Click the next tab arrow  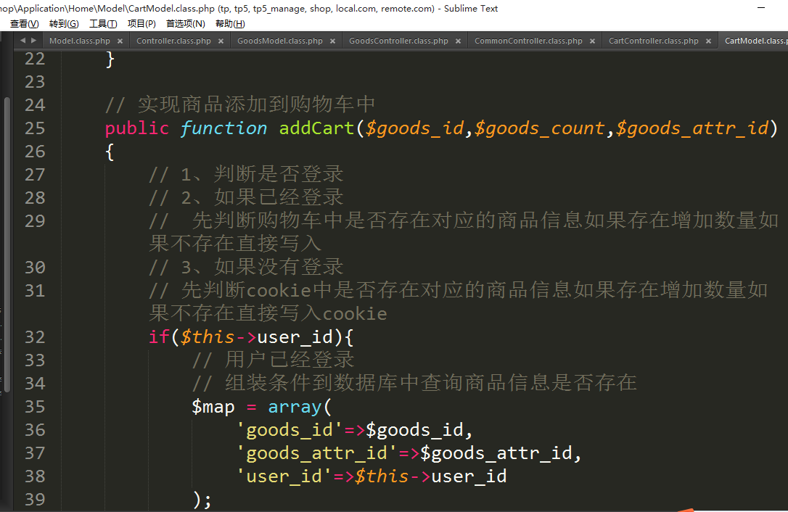click(x=33, y=41)
